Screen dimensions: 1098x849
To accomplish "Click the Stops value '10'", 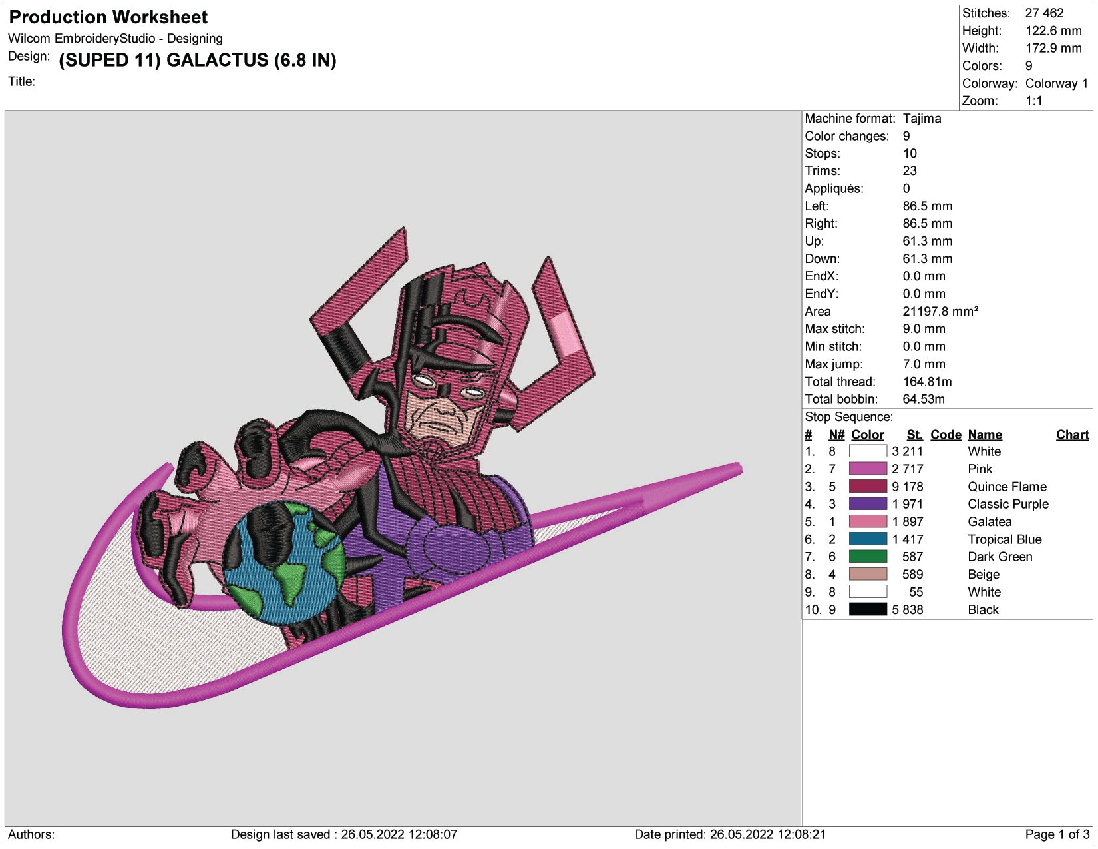I will [x=910, y=154].
